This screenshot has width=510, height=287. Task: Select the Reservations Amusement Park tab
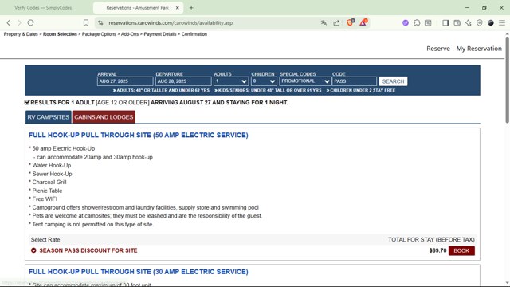138,8
